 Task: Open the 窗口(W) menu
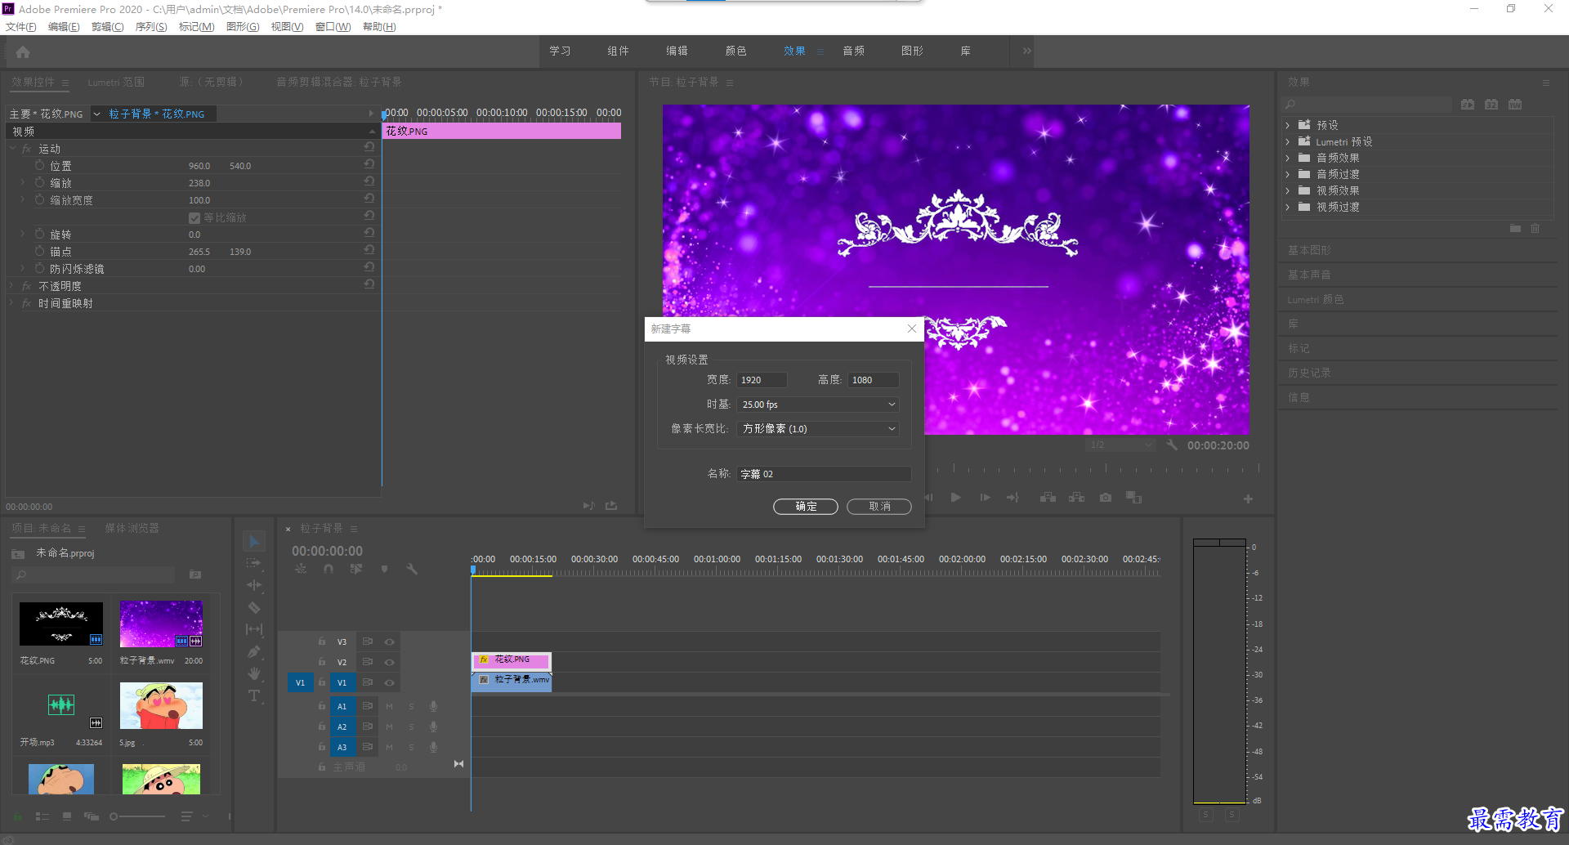tap(333, 27)
